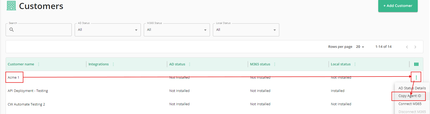This screenshot has height=114, width=430.
Task: Click the Add Customer button
Action: (398, 6)
